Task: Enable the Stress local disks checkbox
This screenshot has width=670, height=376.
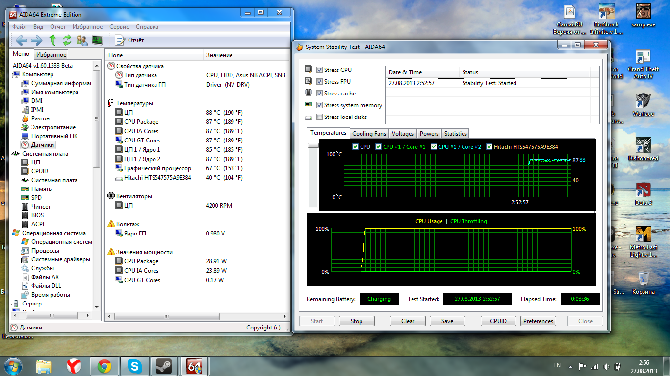Action: point(320,117)
